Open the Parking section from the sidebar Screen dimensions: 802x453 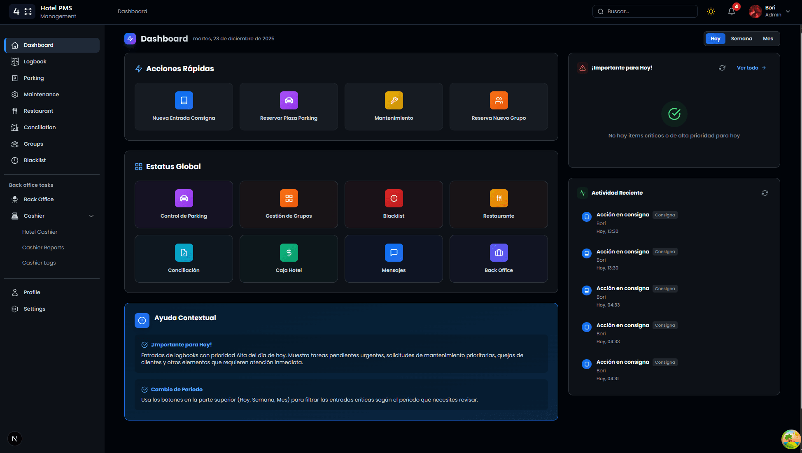(33, 78)
